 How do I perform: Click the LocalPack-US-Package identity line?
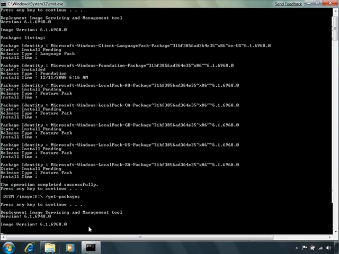click(x=120, y=145)
